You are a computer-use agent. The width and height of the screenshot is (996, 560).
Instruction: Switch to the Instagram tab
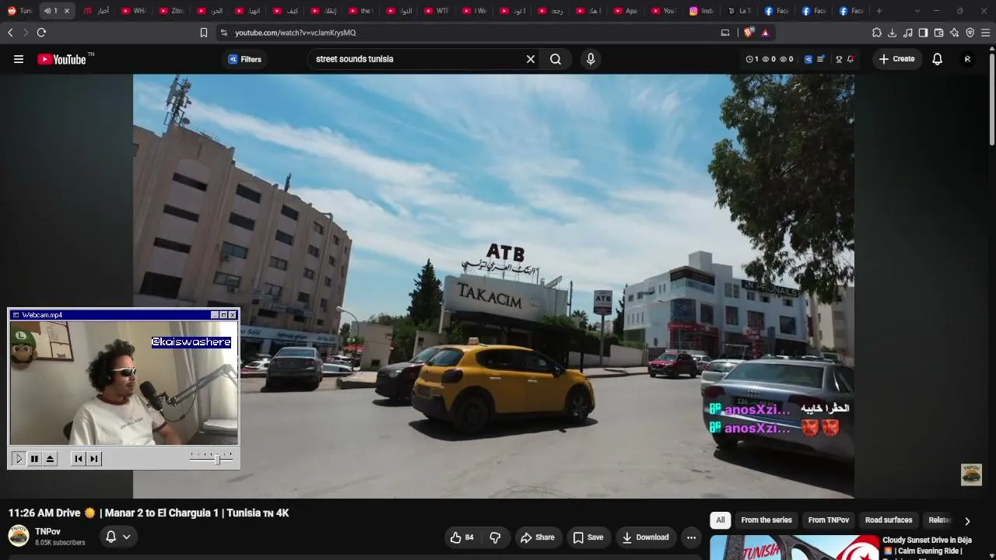point(702,11)
